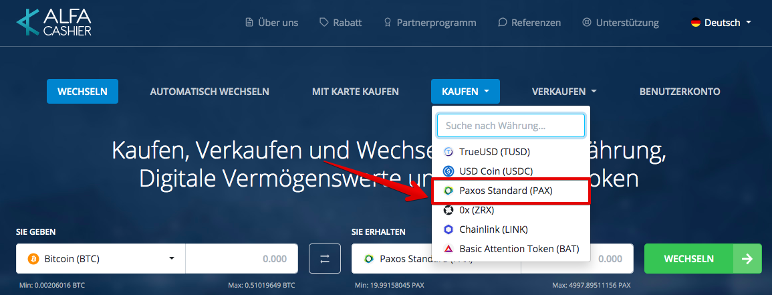Open the Deutsch language dropdown
Screen dimensions: 772x295
(721, 23)
